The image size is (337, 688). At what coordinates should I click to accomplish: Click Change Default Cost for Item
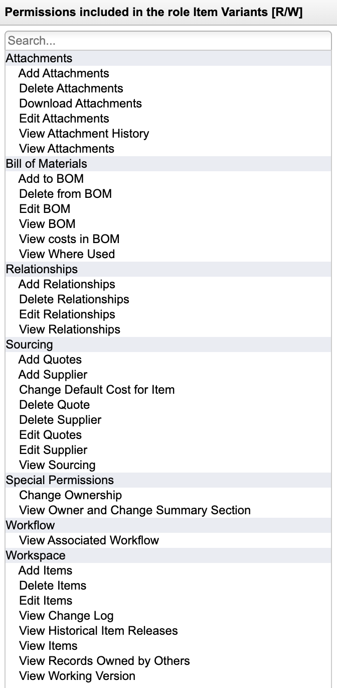(x=97, y=390)
